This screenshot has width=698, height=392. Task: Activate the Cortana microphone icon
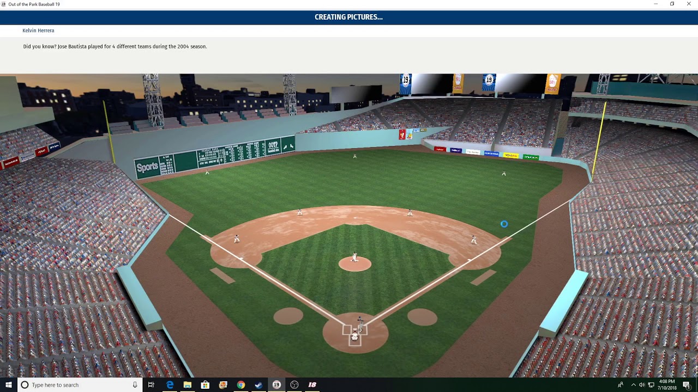(x=135, y=385)
